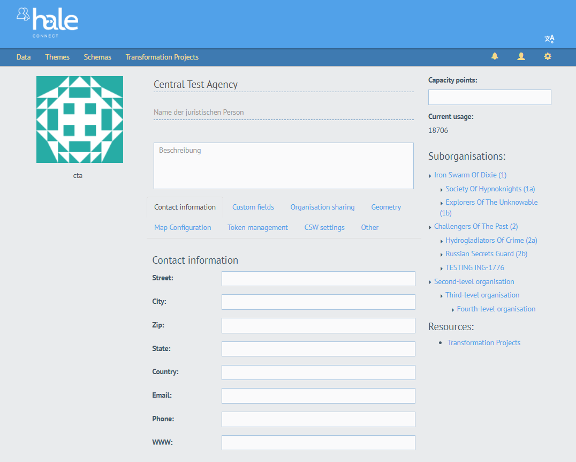This screenshot has width=576, height=462.
Task: Click the hale connect logo
Action: point(47,22)
